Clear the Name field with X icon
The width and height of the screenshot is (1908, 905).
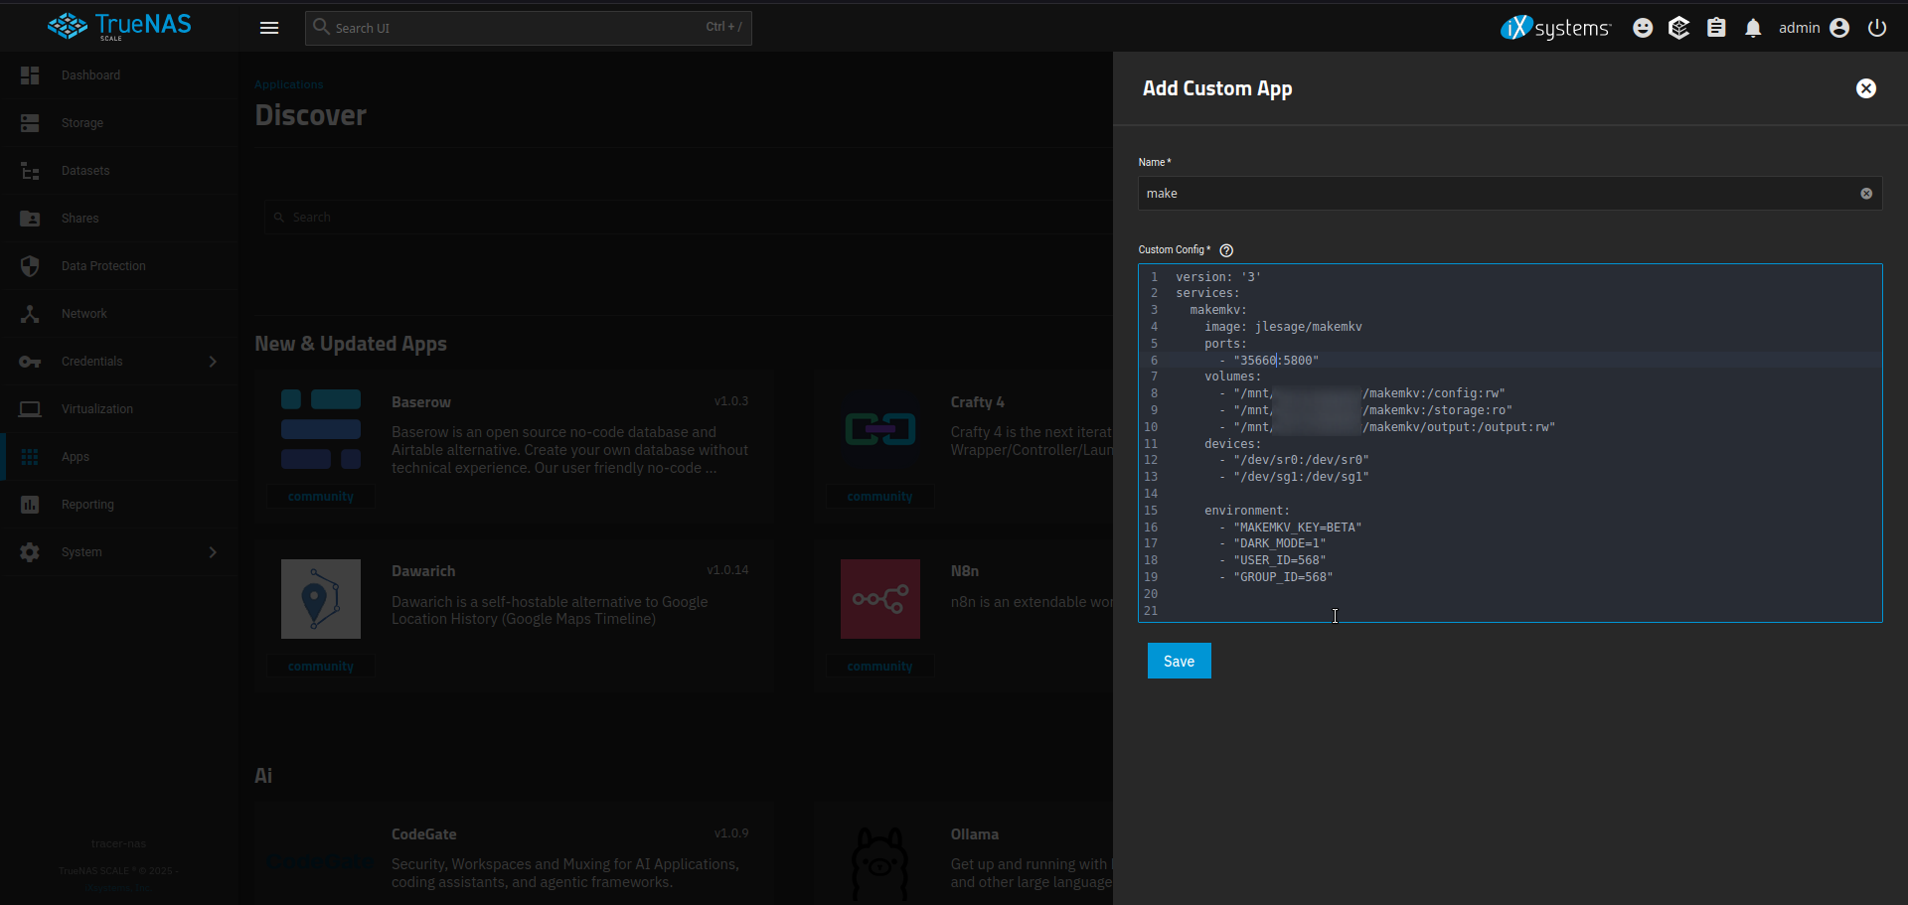point(1866,194)
